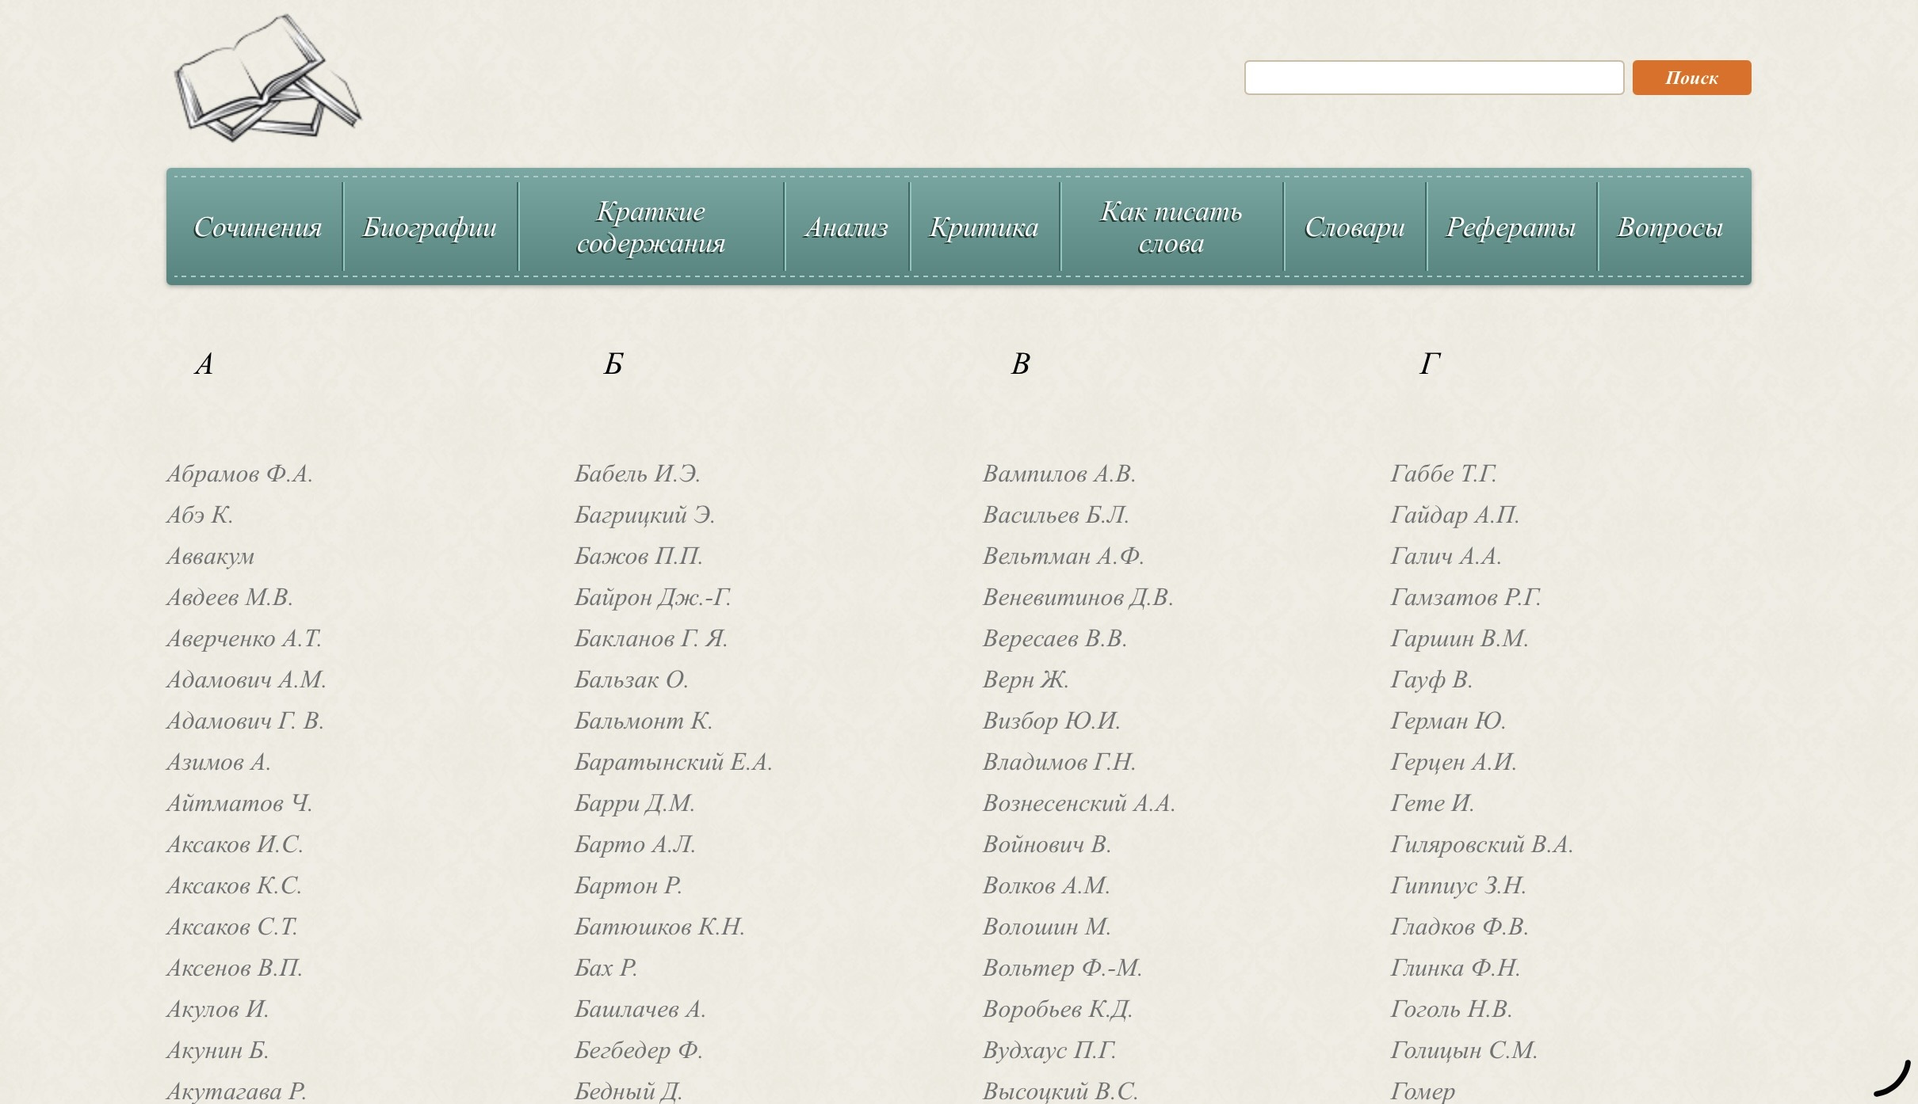Click the open books site logo
The height and width of the screenshot is (1104, 1918).
click(266, 79)
